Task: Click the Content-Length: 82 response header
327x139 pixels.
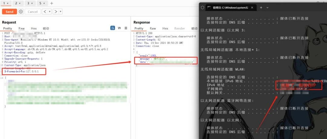Action: pyautogui.click(x=148, y=40)
